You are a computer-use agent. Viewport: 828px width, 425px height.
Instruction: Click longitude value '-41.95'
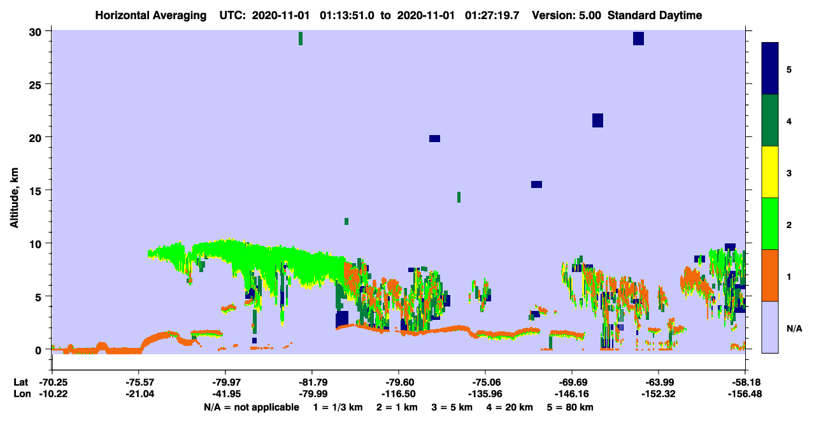click(225, 394)
